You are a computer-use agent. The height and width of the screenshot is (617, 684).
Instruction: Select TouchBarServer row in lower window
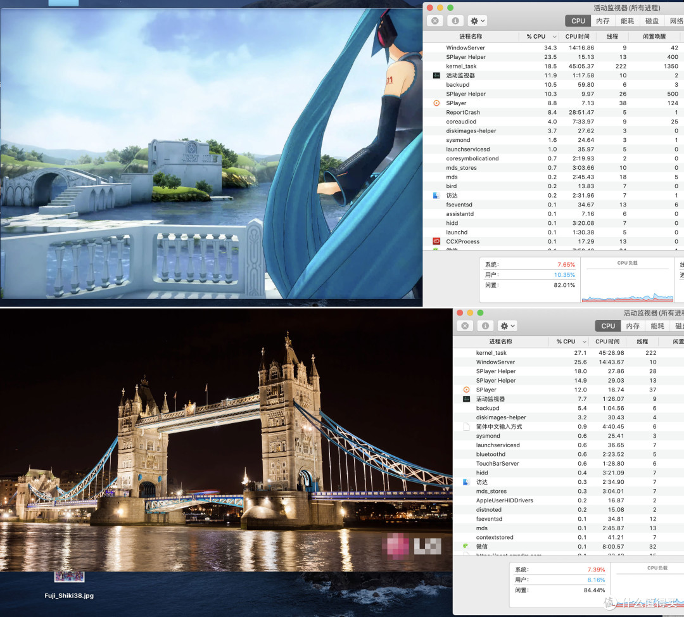point(568,464)
